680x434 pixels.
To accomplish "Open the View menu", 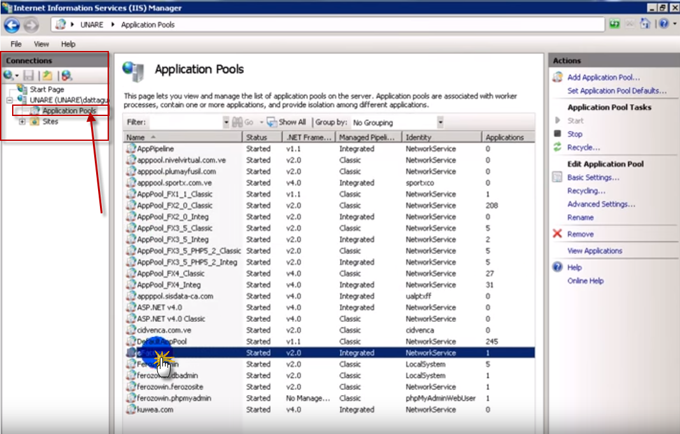I will pos(41,44).
